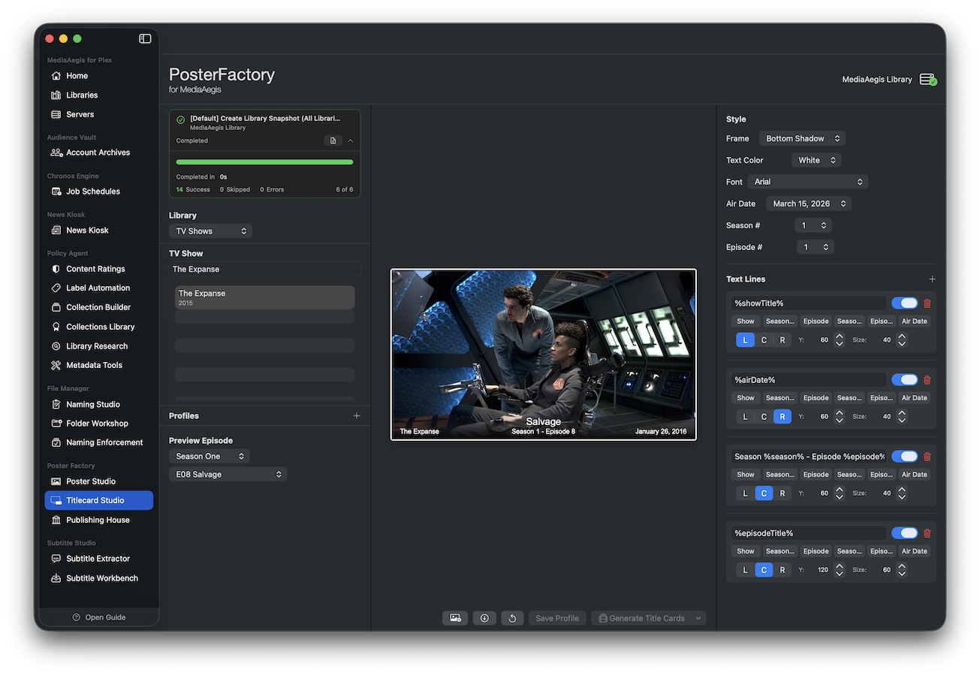This screenshot has height=676, width=980.
Task: Disable the %airDate% text line toggle
Action: [x=904, y=380]
